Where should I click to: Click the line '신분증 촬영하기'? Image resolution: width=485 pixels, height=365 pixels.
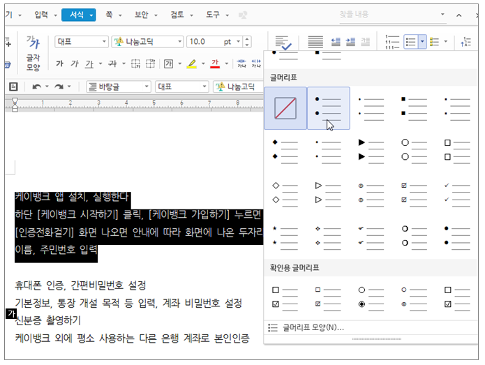[x=48, y=320]
